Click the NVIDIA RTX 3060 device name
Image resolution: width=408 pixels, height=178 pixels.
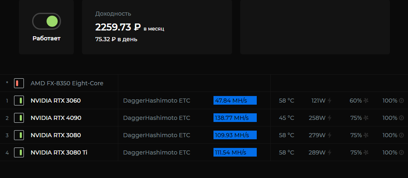(56, 101)
